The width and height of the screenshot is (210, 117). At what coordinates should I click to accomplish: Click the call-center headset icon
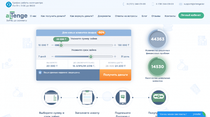tap(9, 5)
